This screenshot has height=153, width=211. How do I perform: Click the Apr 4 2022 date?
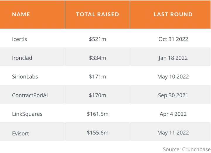coord(173,114)
